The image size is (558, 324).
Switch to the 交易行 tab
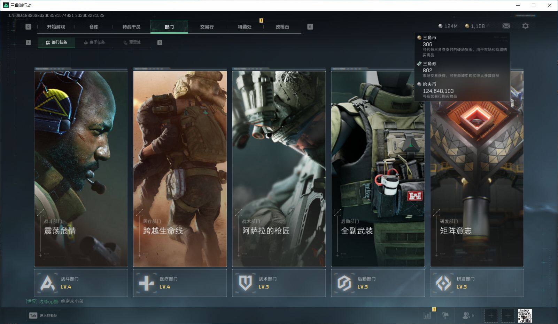point(207,27)
